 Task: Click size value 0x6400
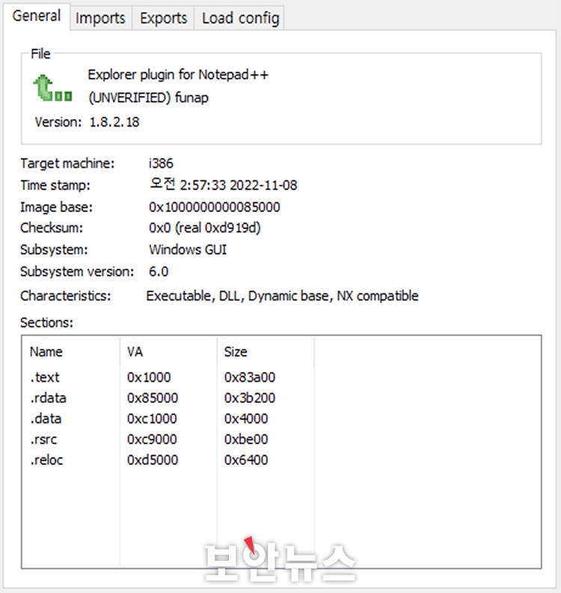[246, 460]
